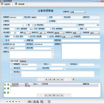Click the 房型 field showing 4*2
The width and height of the screenshot is (104, 104).
coord(92,29)
